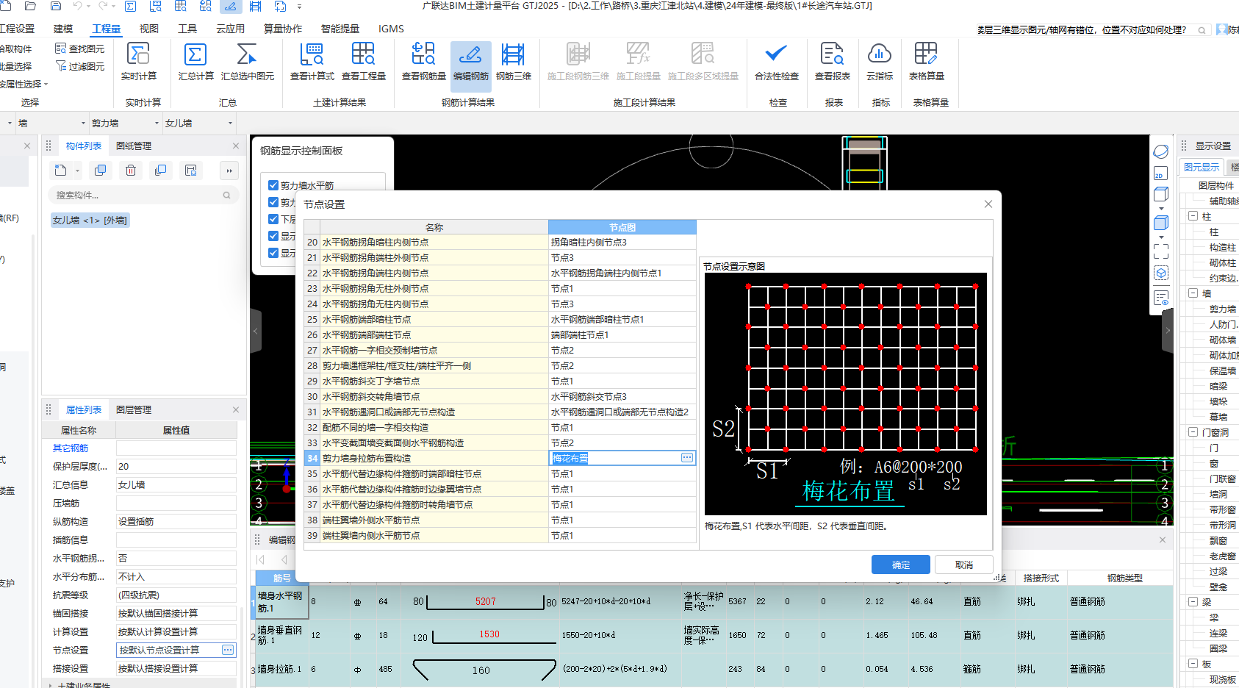
Task: Click 保护层厚度 value field 20
Action: coord(176,466)
